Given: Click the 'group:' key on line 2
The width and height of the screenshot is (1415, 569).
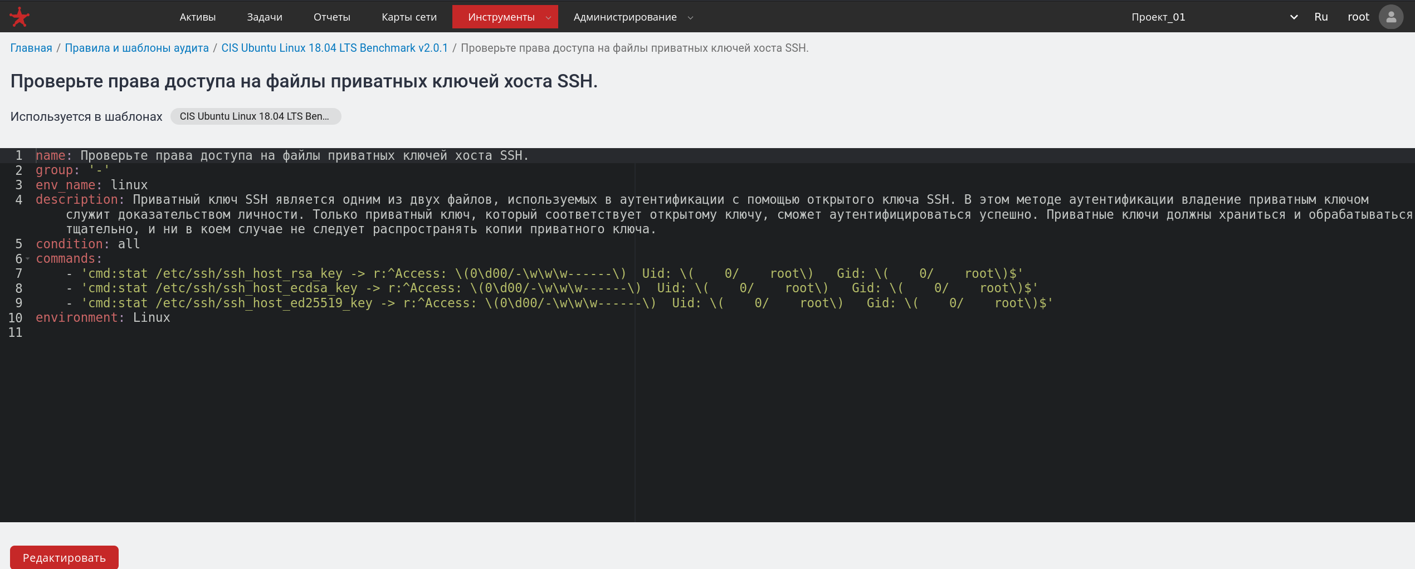Looking at the screenshot, I should (x=58, y=170).
